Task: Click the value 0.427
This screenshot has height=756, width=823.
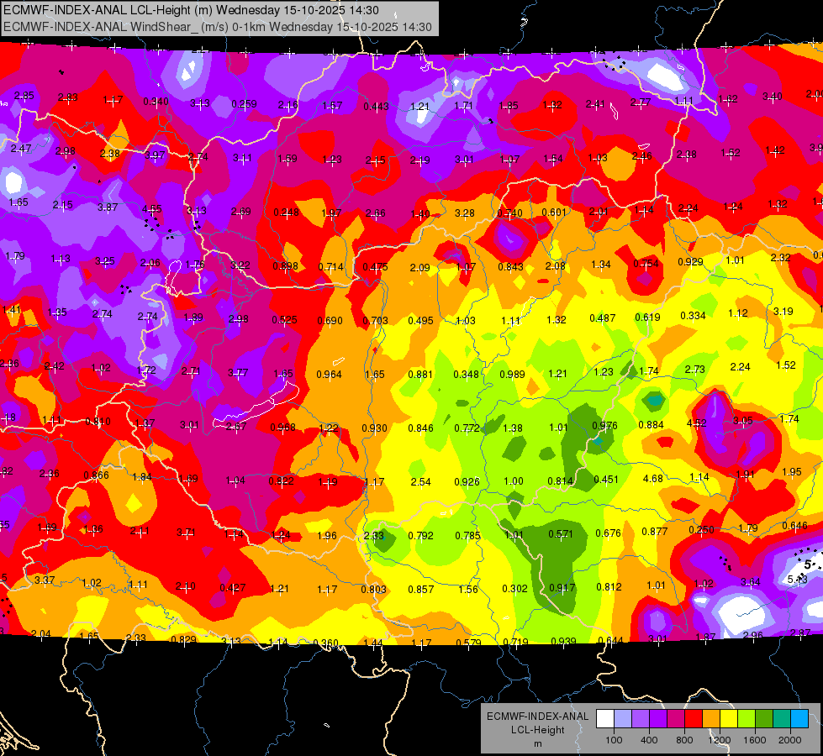Action: (x=232, y=588)
